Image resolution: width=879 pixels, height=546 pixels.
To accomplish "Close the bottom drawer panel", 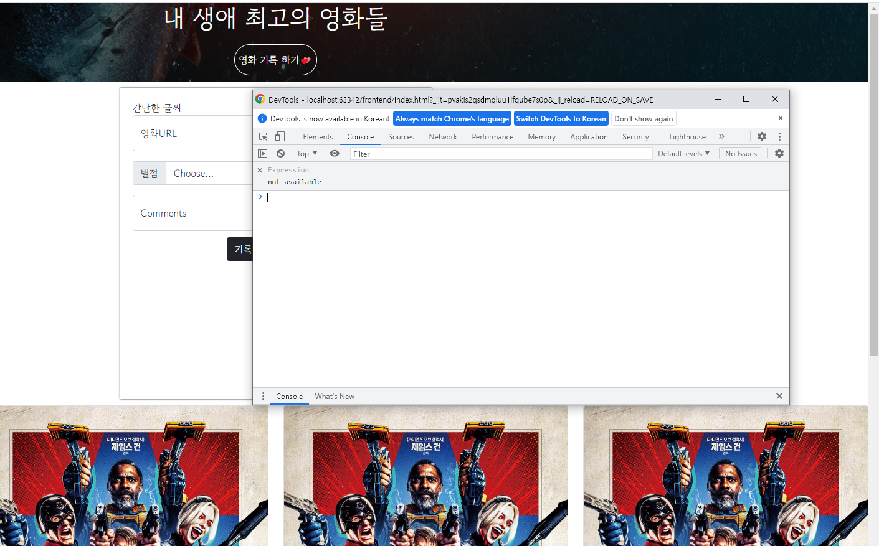I will [779, 396].
